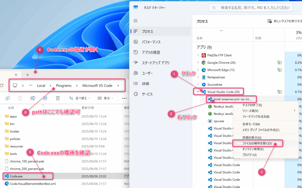Open the プロセス page in the sidebar
Viewport: 302px width, 188px height.
(x=161, y=31)
